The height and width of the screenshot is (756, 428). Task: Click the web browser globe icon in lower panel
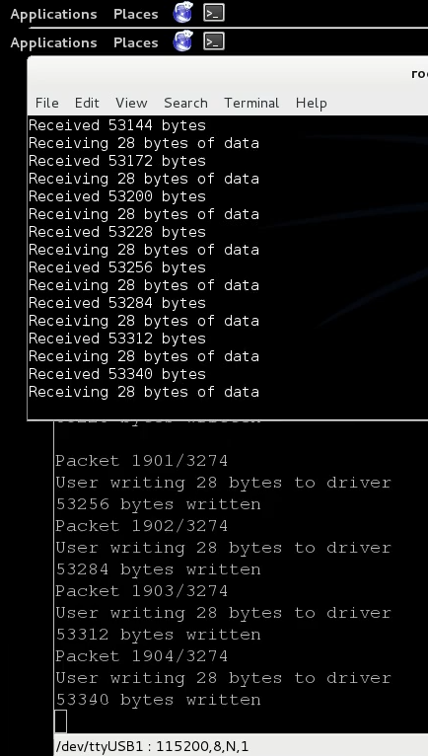pyautogui.click(x=183, y=41)
